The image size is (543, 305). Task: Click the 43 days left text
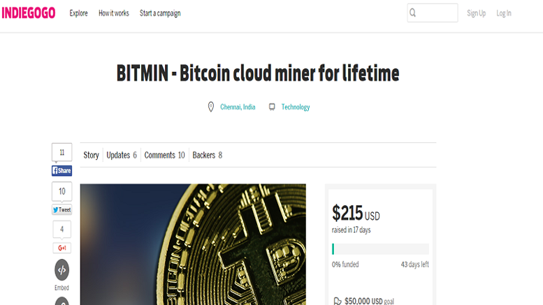(415, 265)
